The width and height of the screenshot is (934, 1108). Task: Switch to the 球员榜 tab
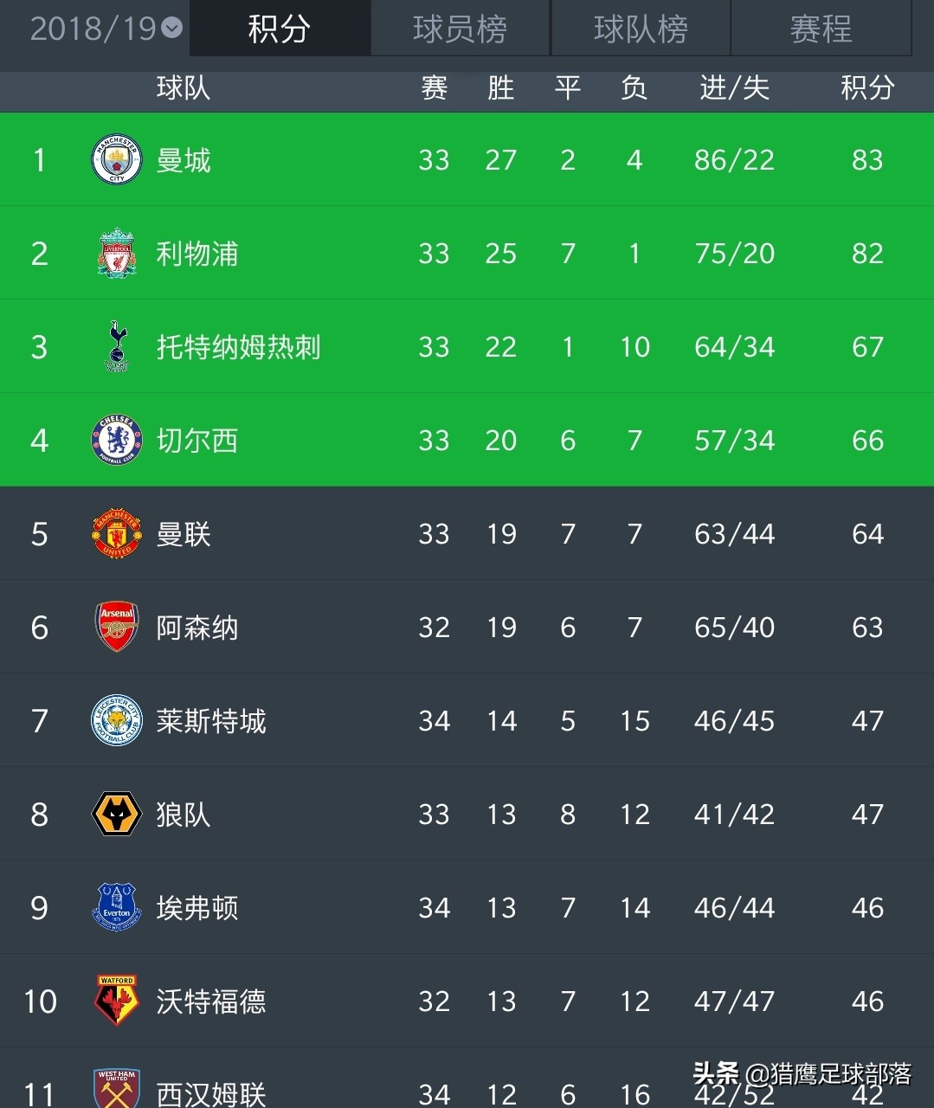460,29
